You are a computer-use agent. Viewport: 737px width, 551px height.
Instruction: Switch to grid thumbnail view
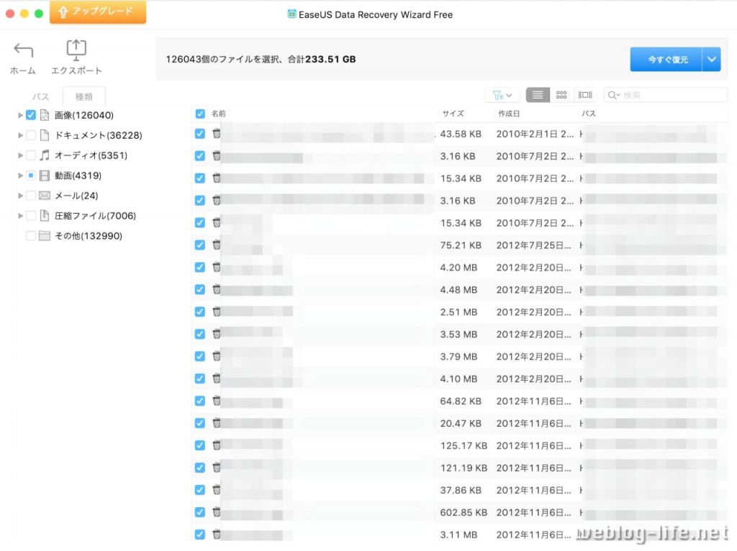(561, 95)
